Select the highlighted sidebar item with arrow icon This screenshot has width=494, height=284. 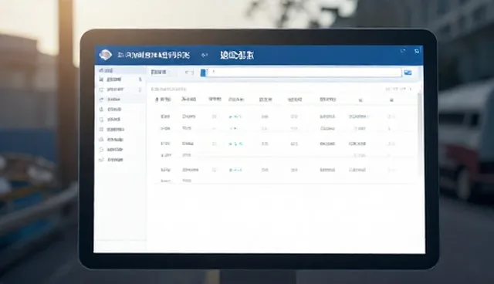120,100
